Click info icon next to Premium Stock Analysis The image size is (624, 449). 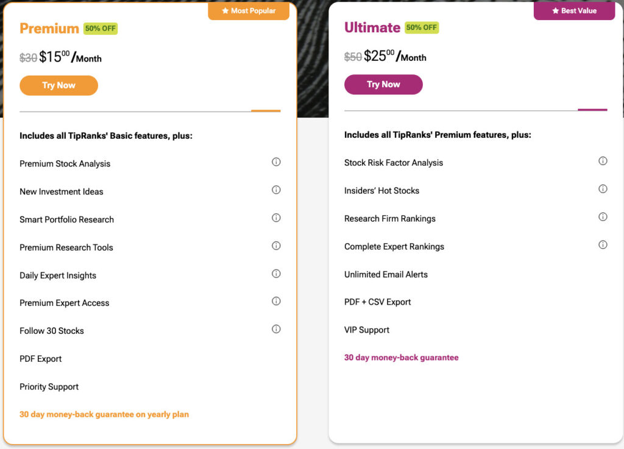click(x=276, y=162)
